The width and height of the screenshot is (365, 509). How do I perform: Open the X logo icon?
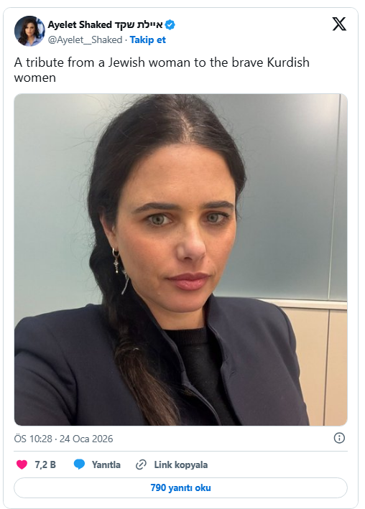pyautogui.click(x=339, y=24)
